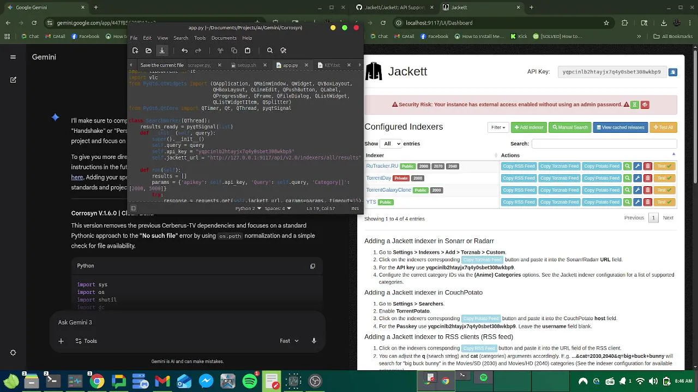Open Gemini settings gear in the sidebar
This screenshot has height=392, width=698.
tap(13, 352)
